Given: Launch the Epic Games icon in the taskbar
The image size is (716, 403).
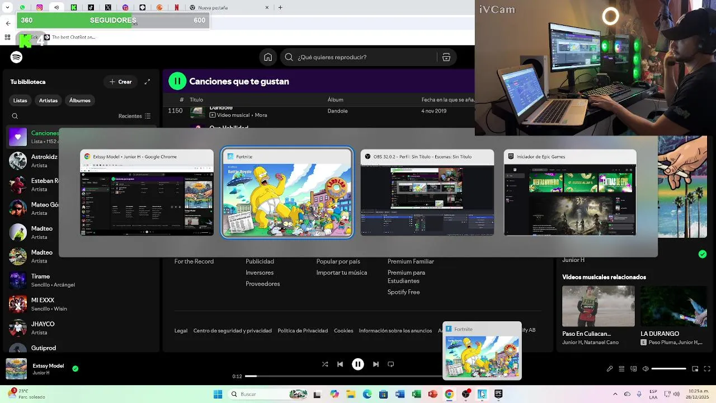Looking at the screenshot, I should (x=498, y=394).
